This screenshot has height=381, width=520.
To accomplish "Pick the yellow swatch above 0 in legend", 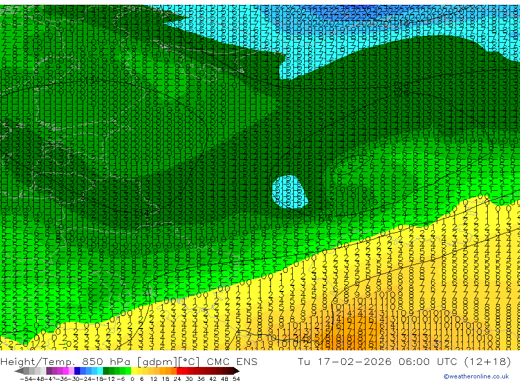I will [x=134, y=371].
